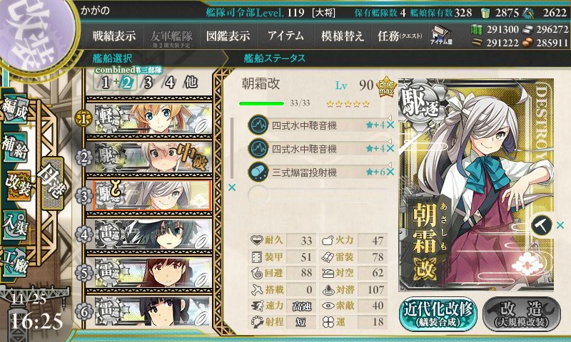
Task: Select the ship in fleet slot 4
Action: point(153,234)
